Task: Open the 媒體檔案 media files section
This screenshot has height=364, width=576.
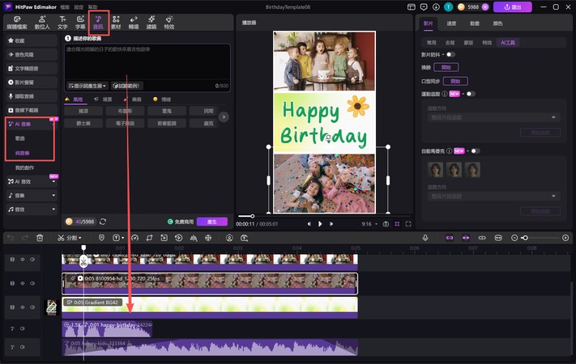Action: 17,23
